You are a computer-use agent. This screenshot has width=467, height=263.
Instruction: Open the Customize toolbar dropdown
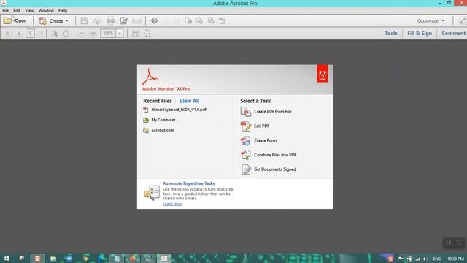(431, 20)
